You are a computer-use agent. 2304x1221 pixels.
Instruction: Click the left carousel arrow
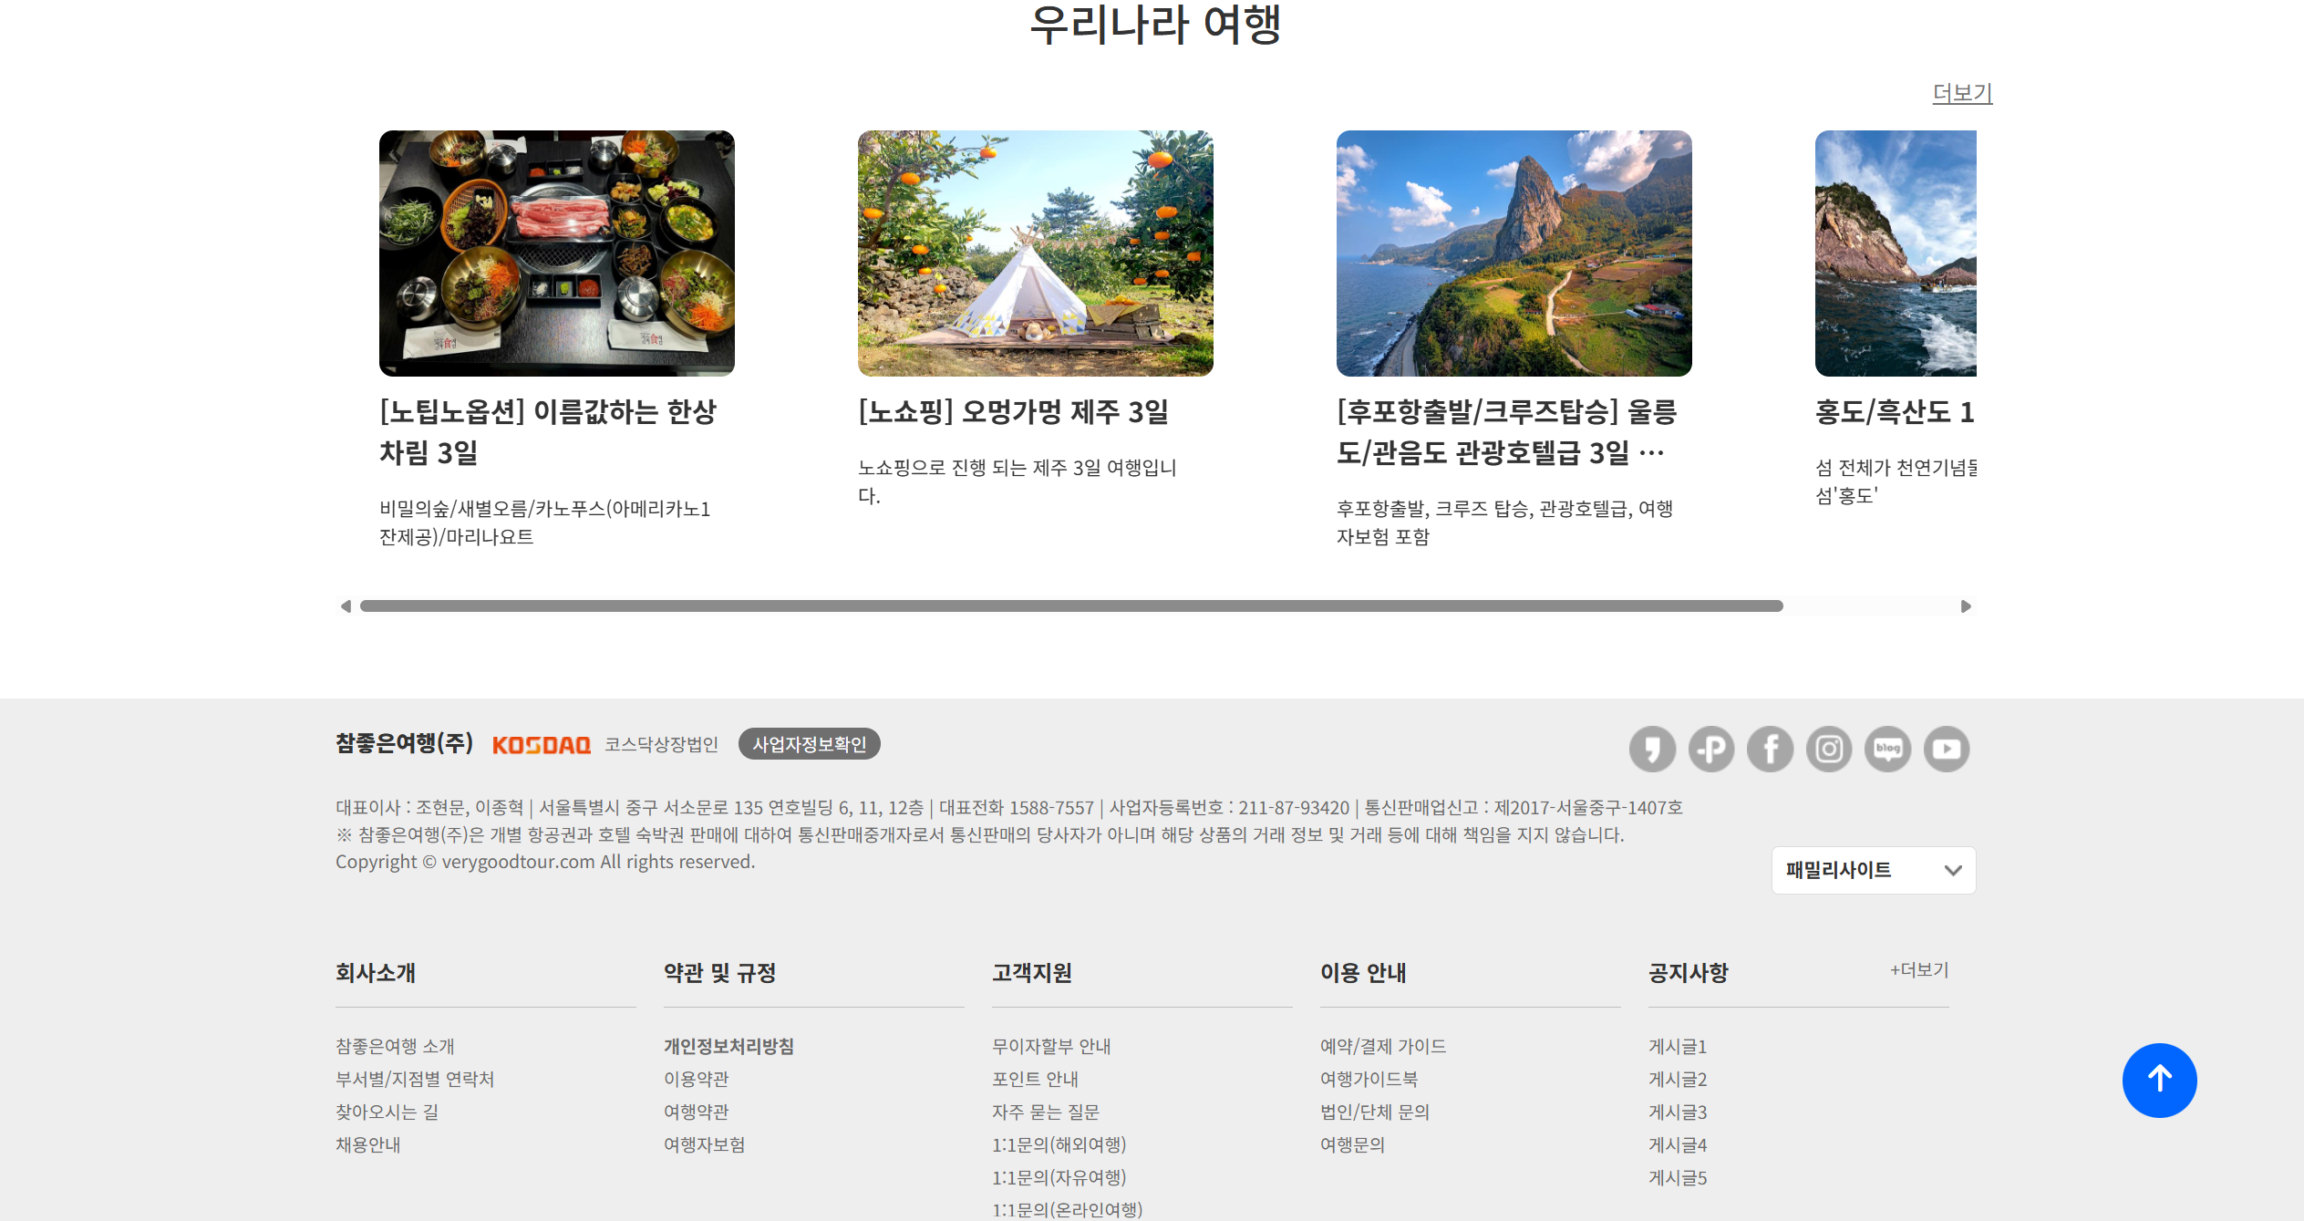point(345,605)
